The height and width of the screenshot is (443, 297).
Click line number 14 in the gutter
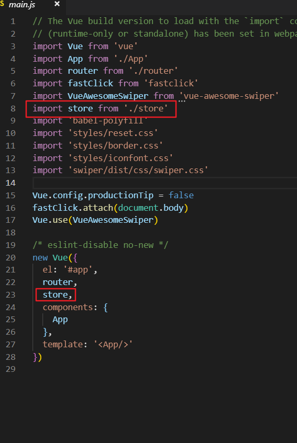pyautogui.click(x=10, y=183)
